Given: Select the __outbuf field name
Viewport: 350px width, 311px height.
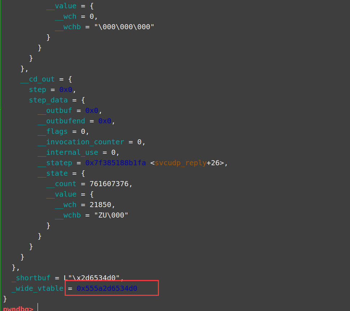Looking at the screenshot, I should [x=55, y=110].
